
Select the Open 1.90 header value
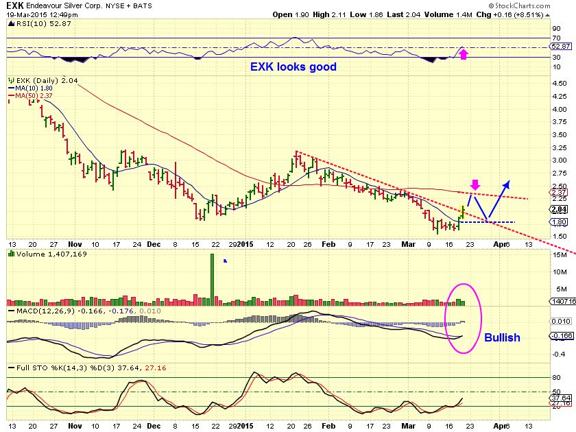(291, 14)
